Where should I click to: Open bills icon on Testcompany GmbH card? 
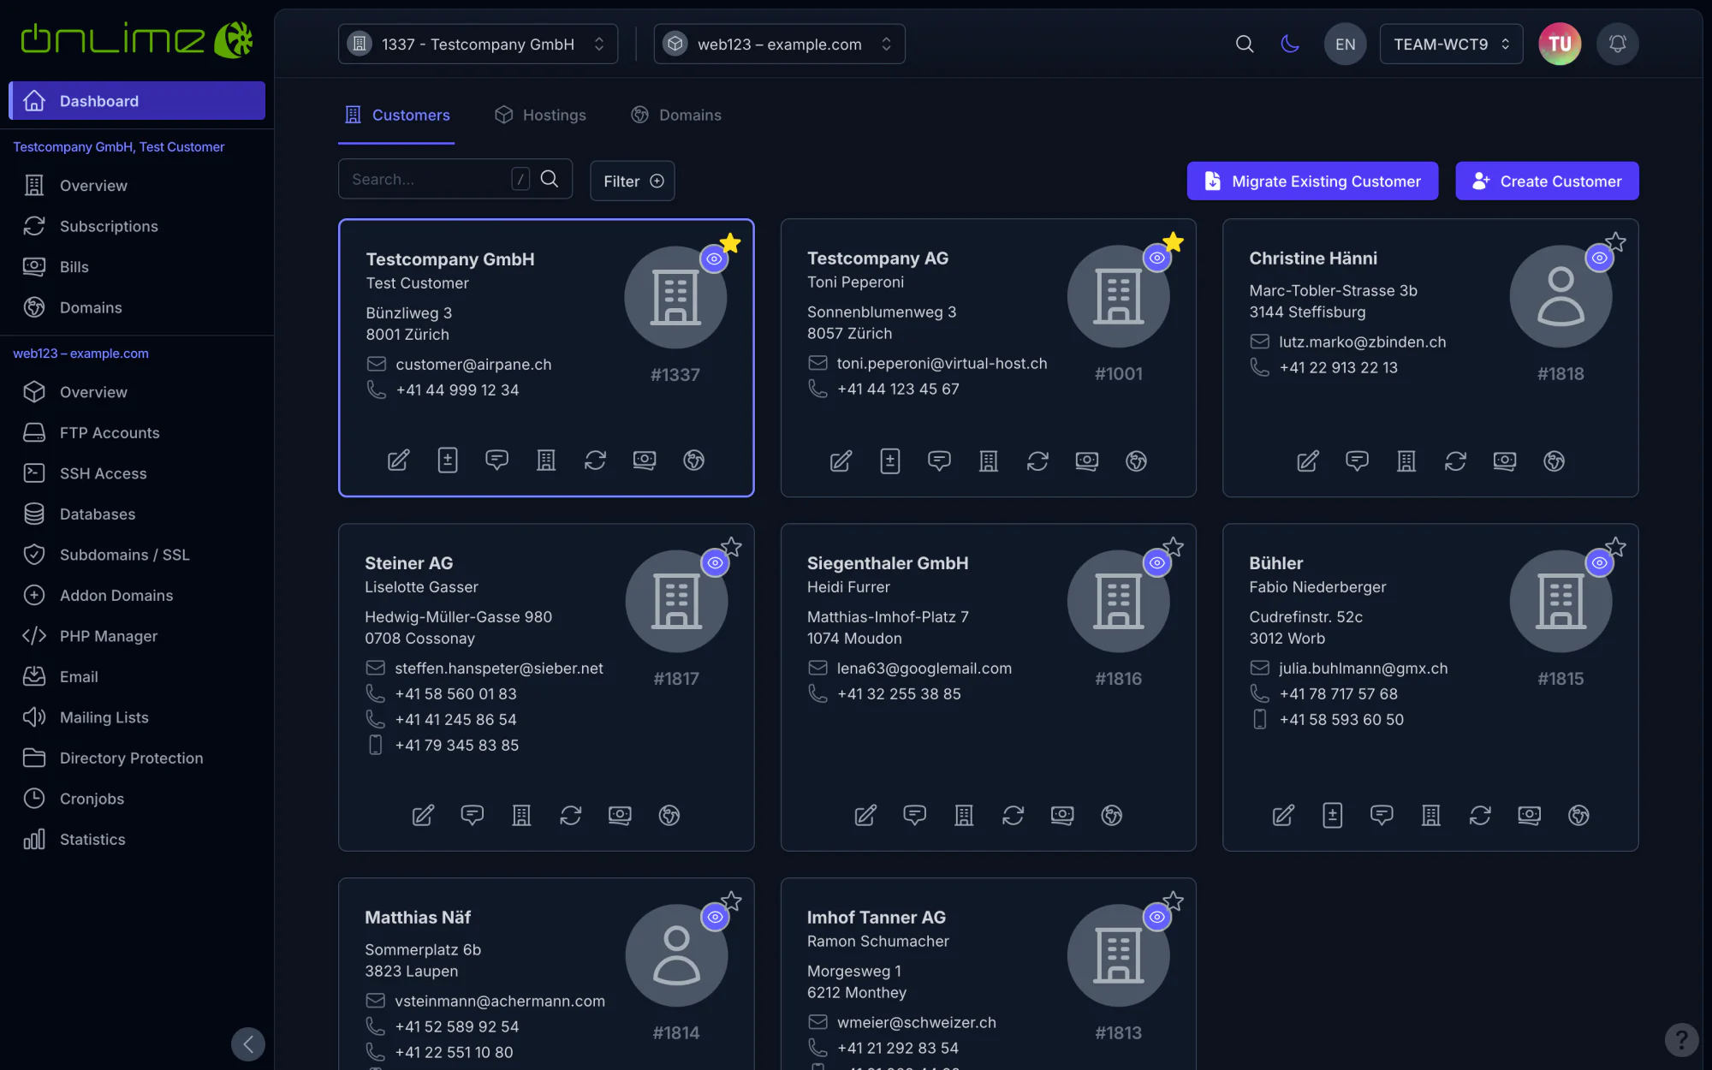(x=645, y=461)
